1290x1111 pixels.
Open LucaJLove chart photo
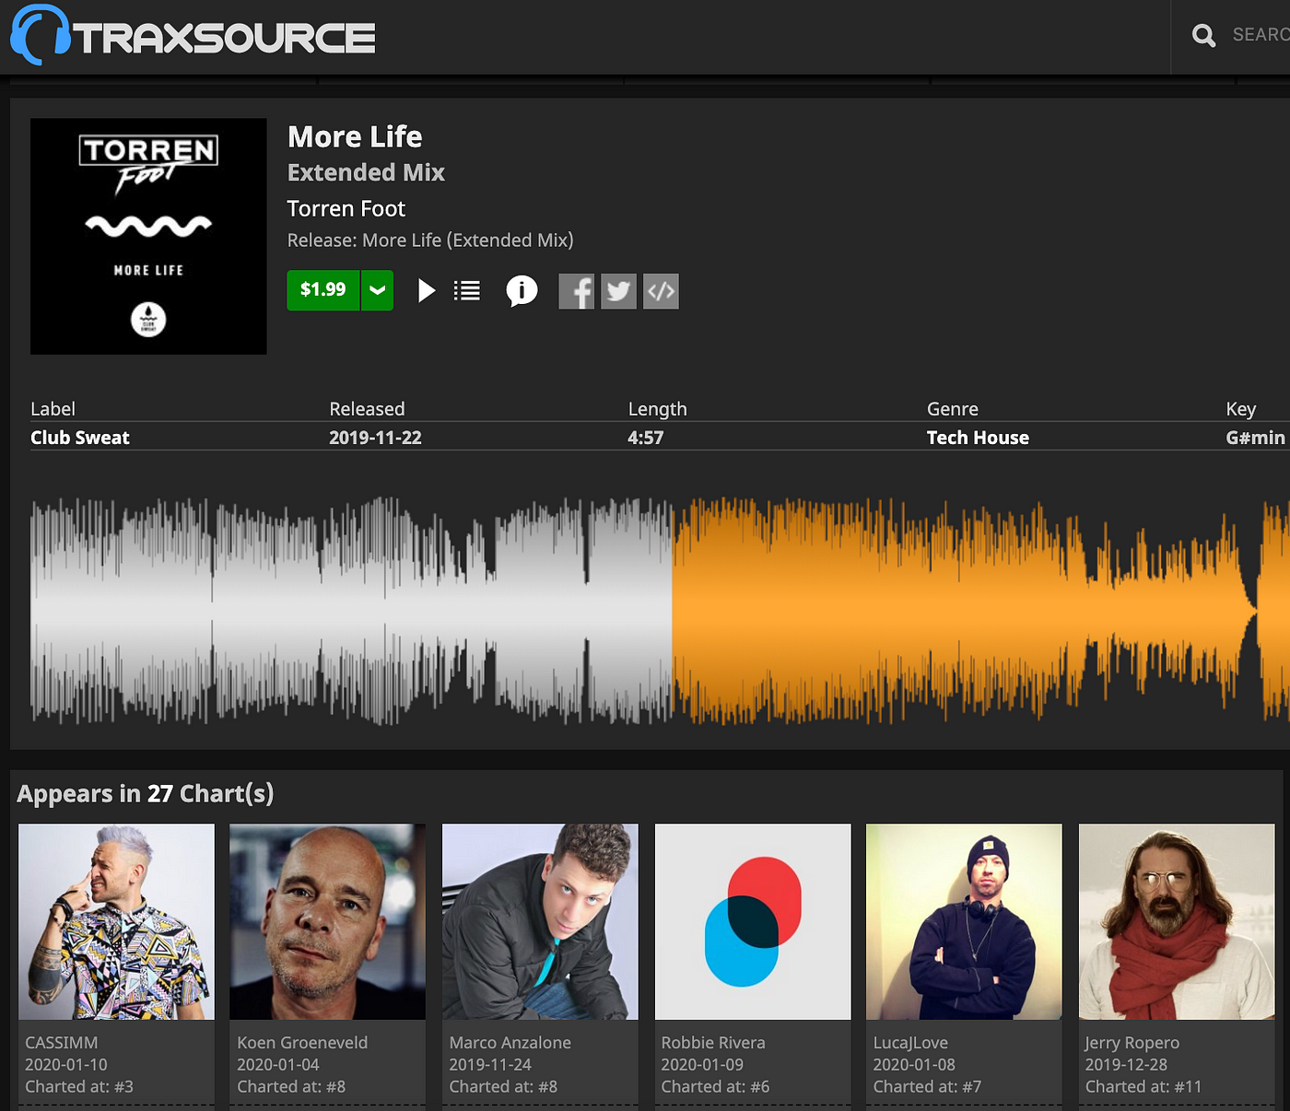pyautogui.click(x=965, y=922)
